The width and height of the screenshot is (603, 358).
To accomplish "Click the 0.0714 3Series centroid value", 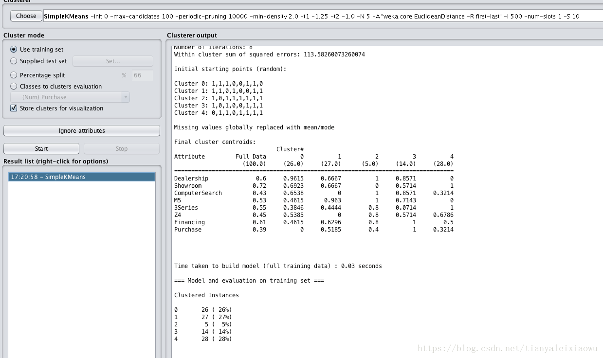I will point(406,208).
